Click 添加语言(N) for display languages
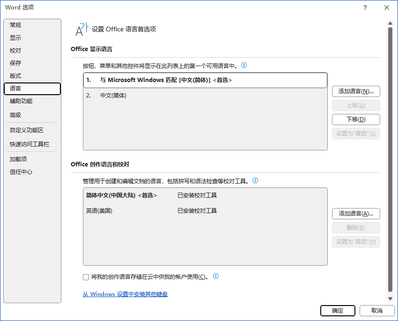Viewport: 398px width, 321px height. 356,91
